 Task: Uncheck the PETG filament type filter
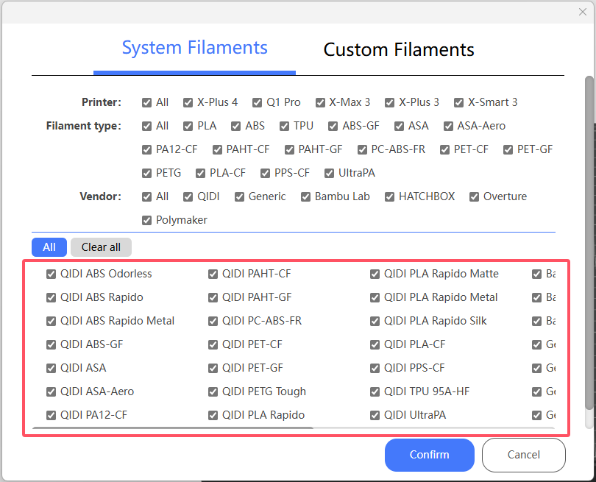(146, 174)
